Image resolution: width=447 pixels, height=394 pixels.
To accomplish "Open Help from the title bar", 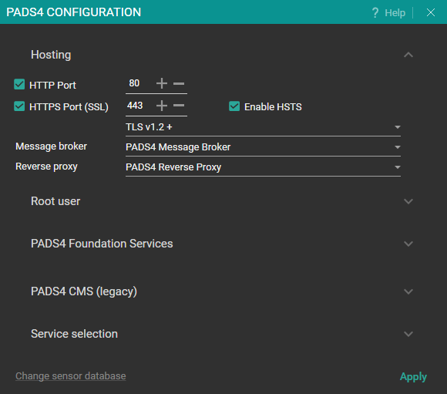I will tap(388, 12).
